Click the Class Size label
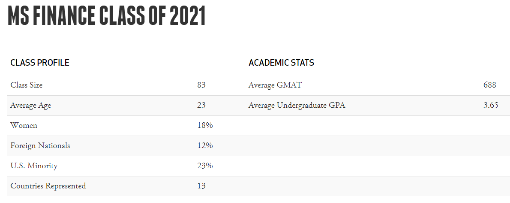Image resolution: width=510 pixels, height=203 pixels. [x=27, y=85]
